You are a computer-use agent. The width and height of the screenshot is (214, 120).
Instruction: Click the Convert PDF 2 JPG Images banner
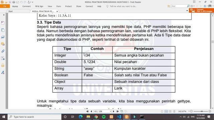point(201,10)
